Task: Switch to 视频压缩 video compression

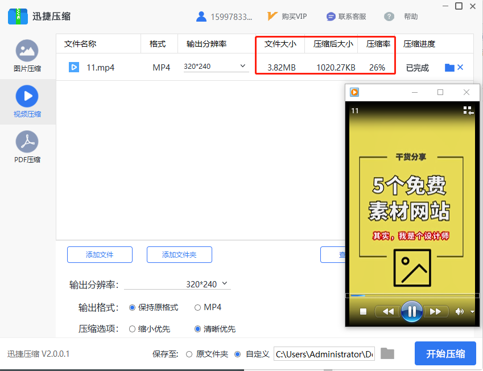Action: coord(27,102)
